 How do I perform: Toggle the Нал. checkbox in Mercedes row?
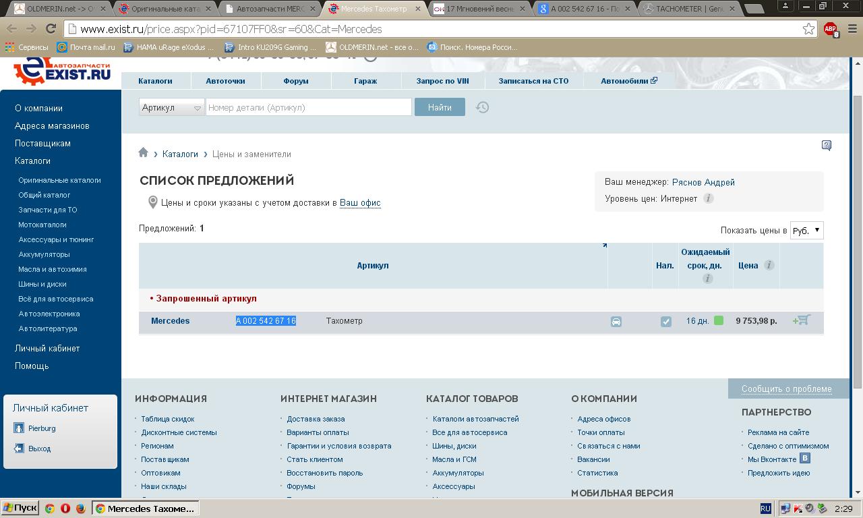[665, 322]
